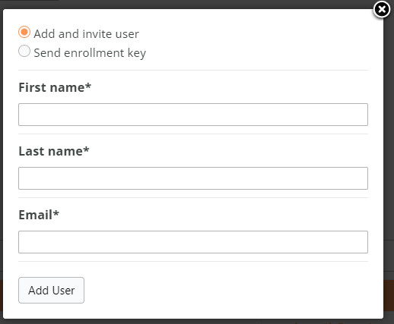Dismiss the add user popup via the circular X
This screenshot has width=394, height=324.
click(382, 10)
